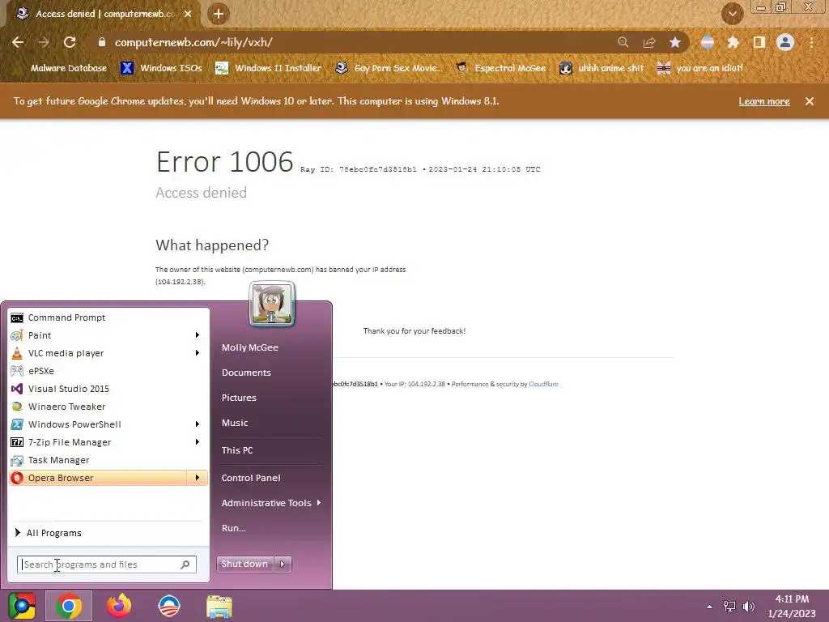Open Molly McGee user folder

tap(250, 347)
